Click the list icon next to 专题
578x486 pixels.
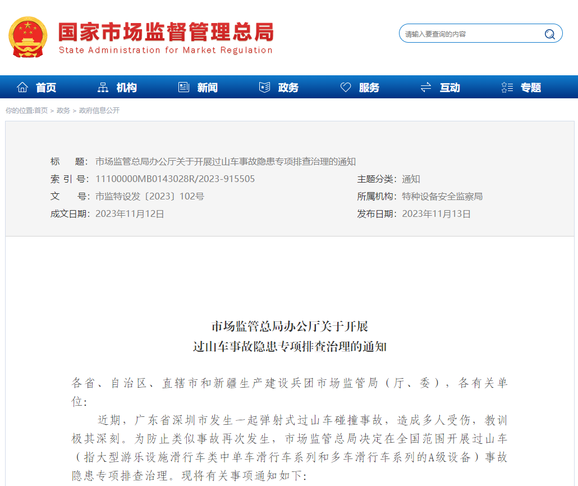click(507, 87)
